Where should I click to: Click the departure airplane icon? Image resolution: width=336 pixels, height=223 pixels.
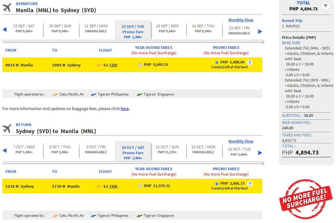7,8
